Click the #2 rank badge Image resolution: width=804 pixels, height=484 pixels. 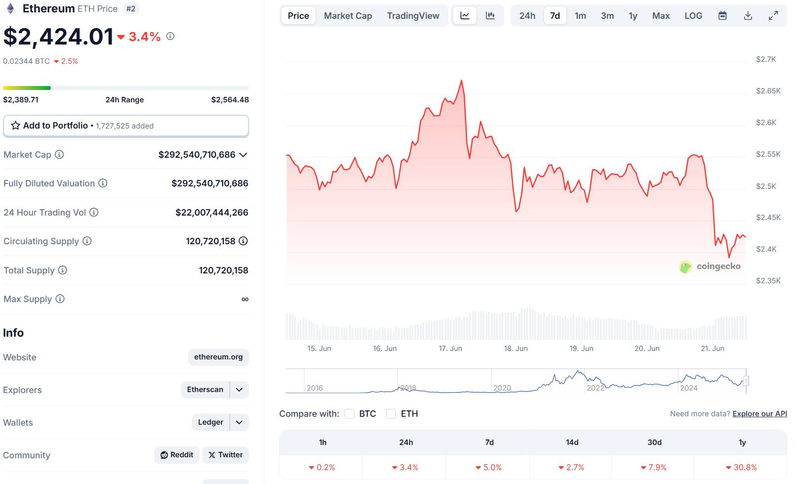click(131, 9)
